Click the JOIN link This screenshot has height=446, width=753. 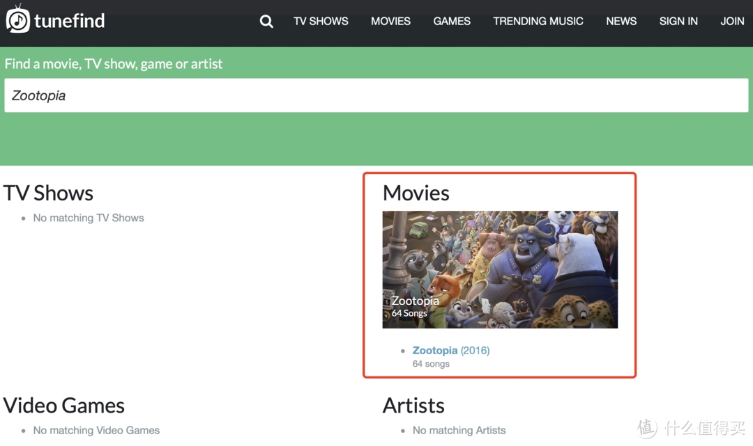click(x=732, y=21)
